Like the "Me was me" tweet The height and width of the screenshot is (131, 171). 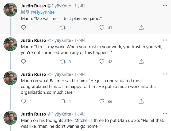coord(102,27)
